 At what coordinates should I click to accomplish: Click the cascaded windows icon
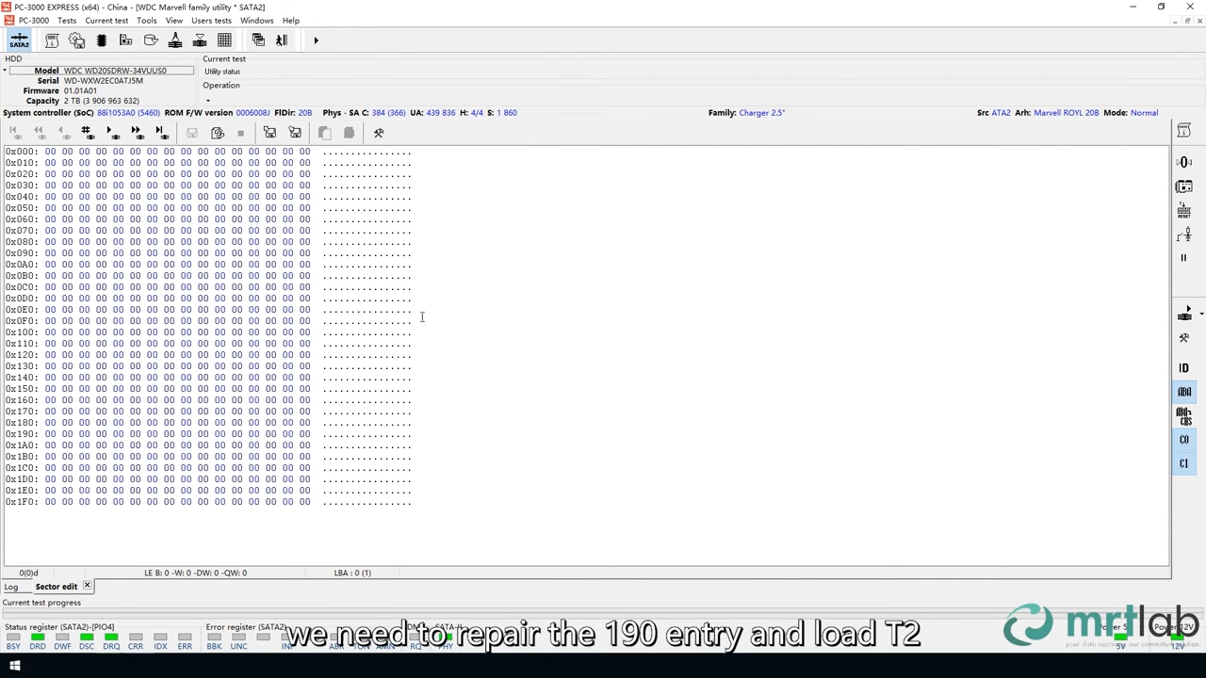(x=258, y=40)
